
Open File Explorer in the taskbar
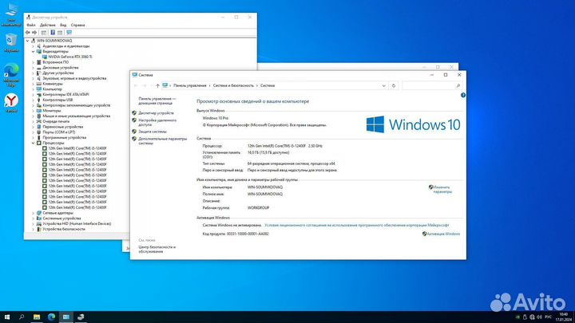point(37,317)
